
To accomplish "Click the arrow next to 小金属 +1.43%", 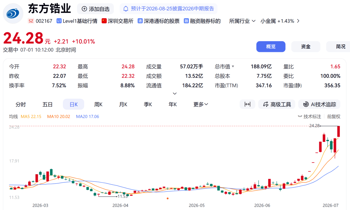I will click(x=298, y=21).
